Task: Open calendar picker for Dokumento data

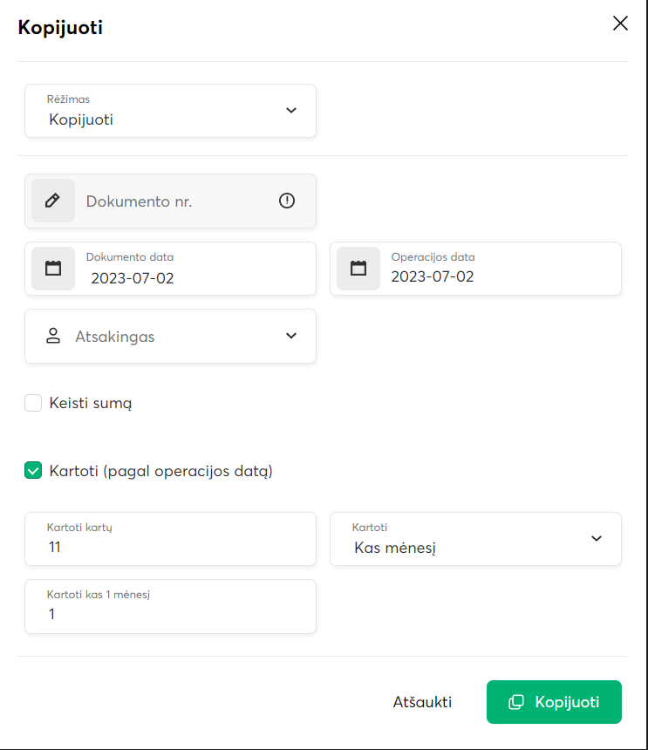Action: pos(53,269)
